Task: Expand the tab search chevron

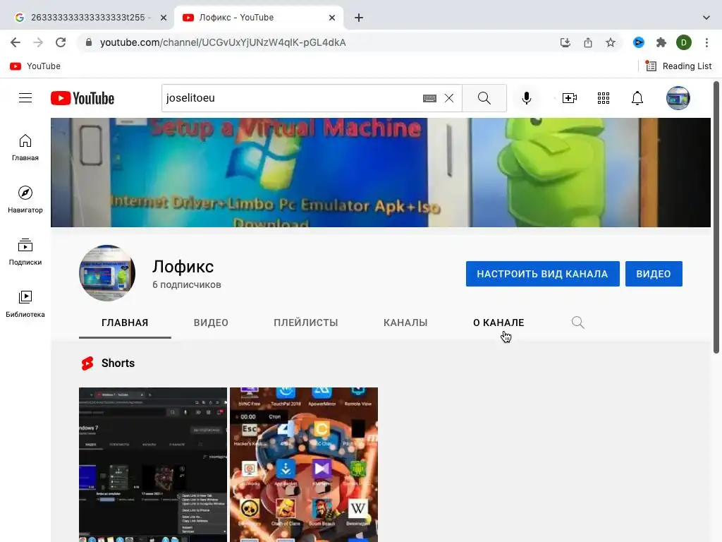Action: (706, 18)
